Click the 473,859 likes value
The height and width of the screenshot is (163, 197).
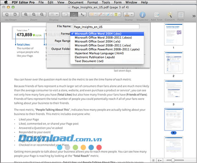point(24,34)
